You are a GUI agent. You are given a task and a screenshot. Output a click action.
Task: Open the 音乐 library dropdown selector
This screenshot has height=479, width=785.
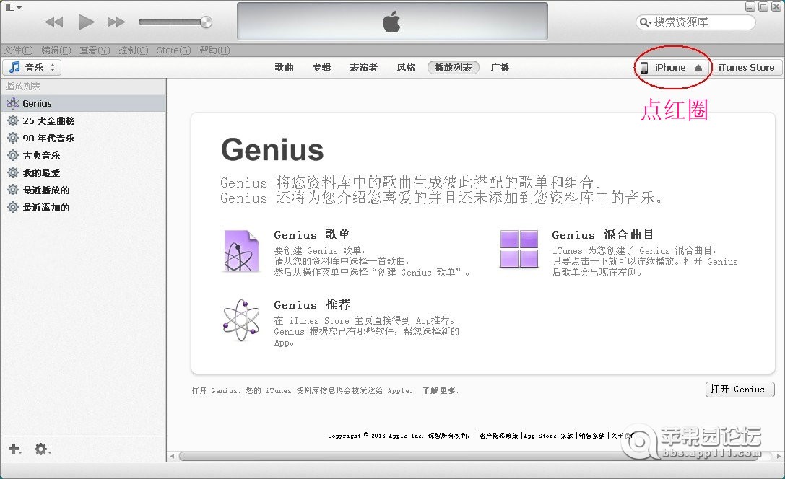[x=32, y=68]
